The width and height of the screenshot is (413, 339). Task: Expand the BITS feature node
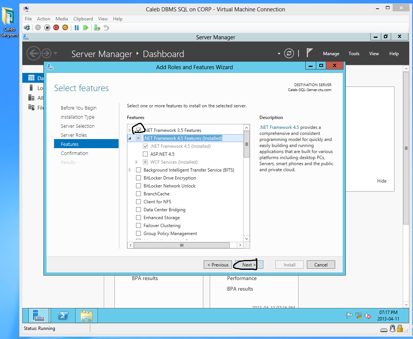coord(130,170)
